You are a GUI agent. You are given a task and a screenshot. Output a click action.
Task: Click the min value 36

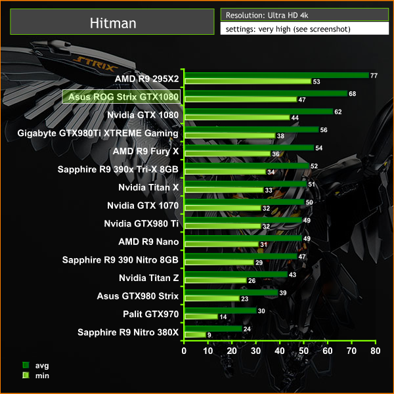click(x=276, y=154)
